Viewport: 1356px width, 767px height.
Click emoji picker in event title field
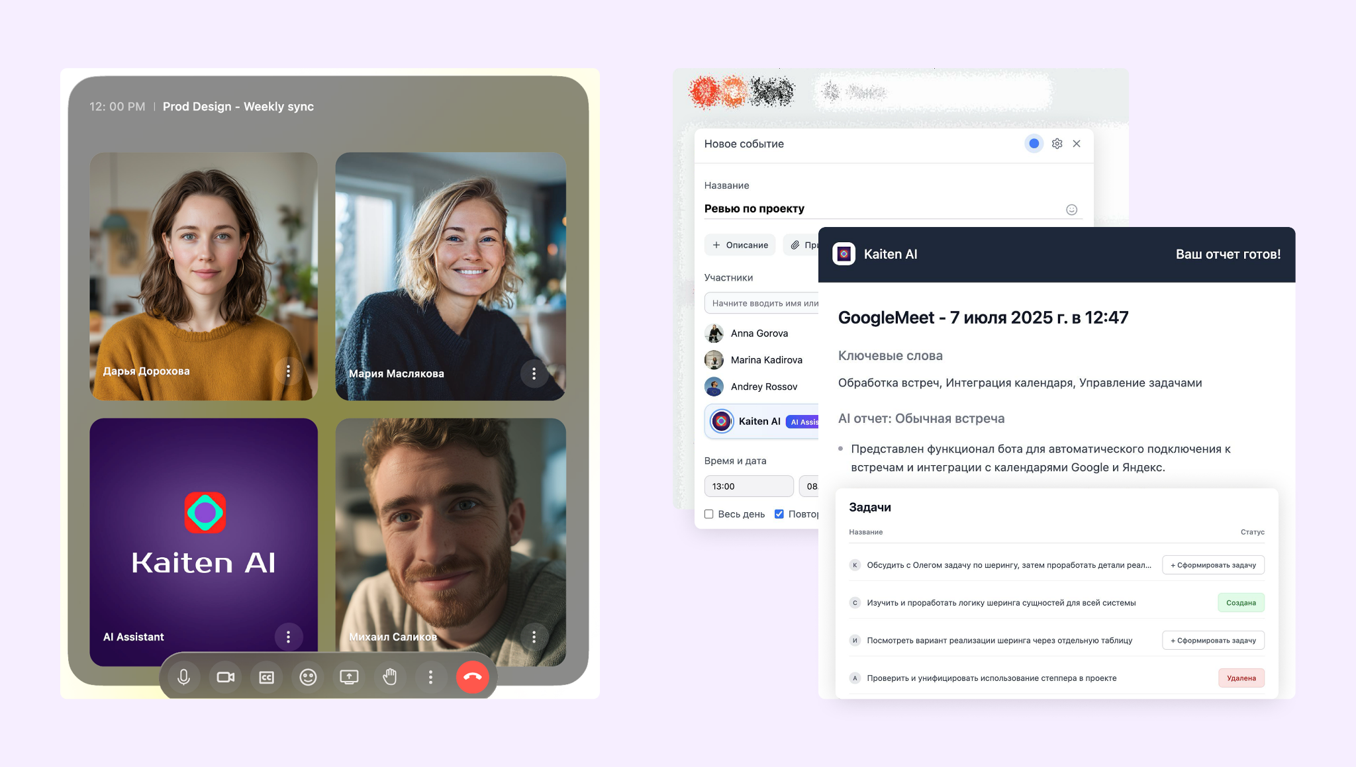(x=1071, y=210)
